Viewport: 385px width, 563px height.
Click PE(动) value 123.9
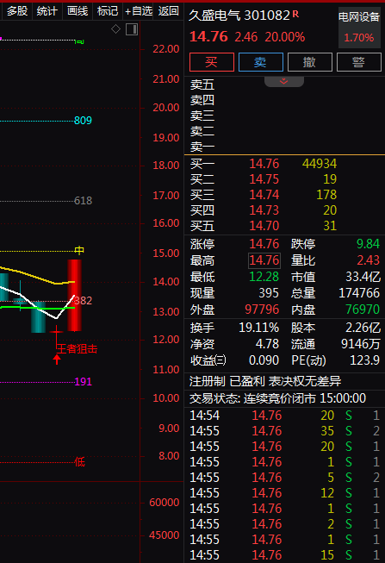click(x=364, y=360)
